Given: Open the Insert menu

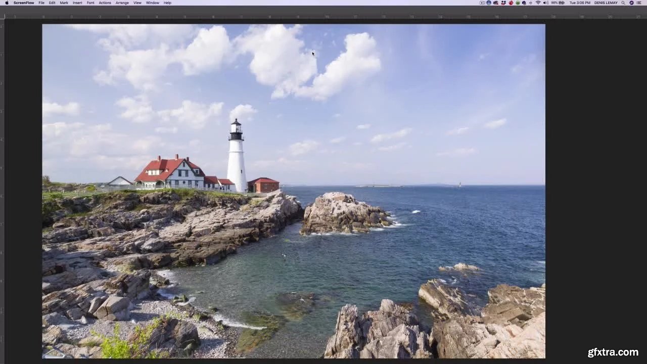Looking at the screenshot, I should pos(77,3).
